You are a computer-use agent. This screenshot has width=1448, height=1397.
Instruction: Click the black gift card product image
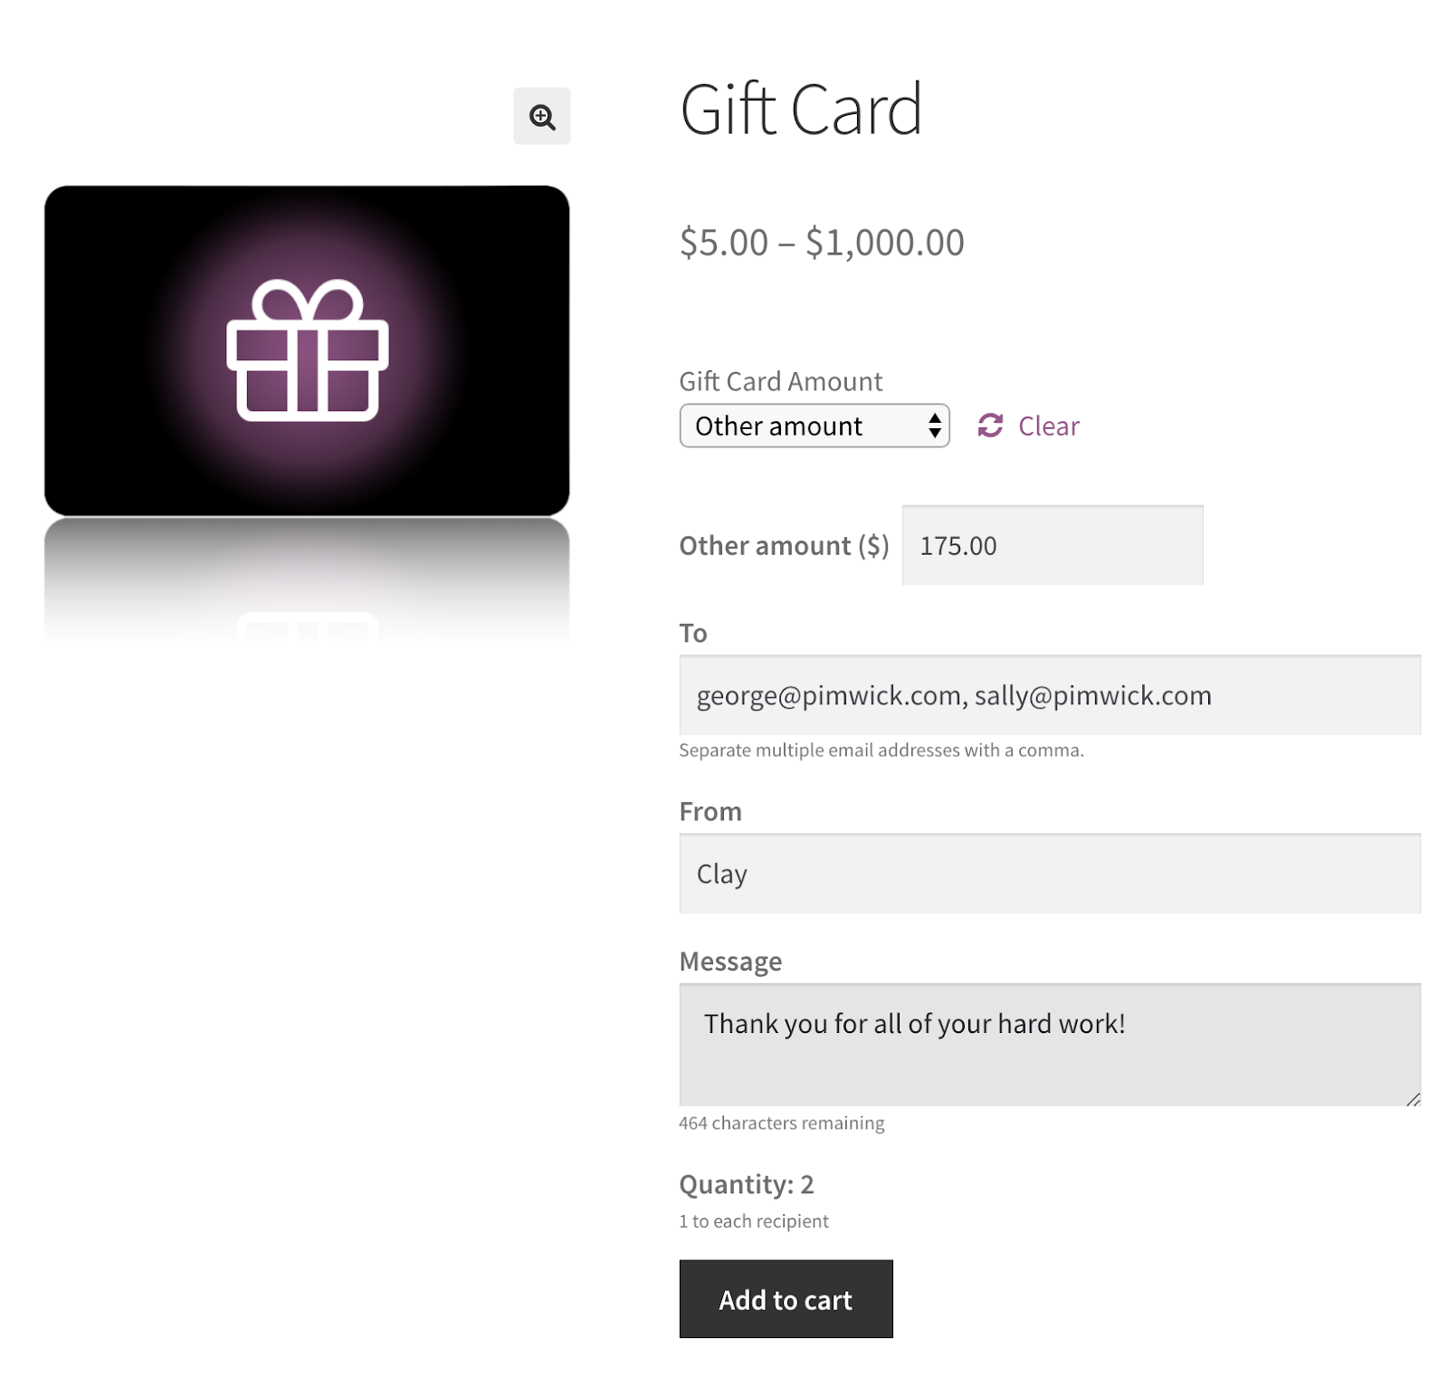(307, 350)
